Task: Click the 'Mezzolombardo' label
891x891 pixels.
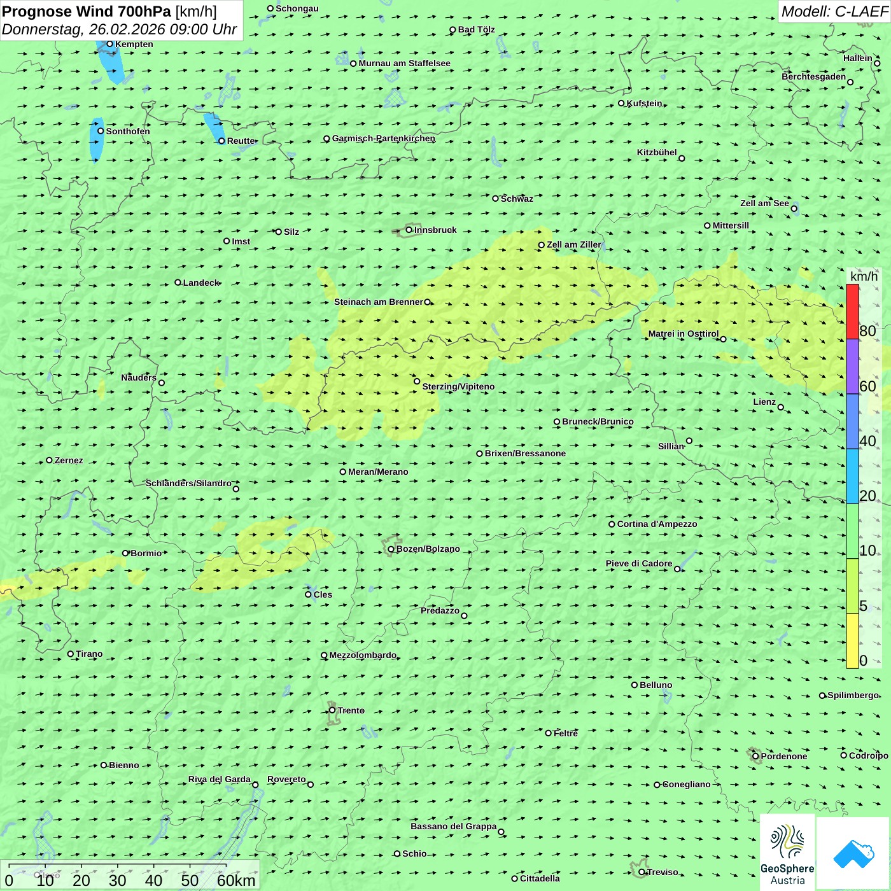Action: click(x=363, y=655)
